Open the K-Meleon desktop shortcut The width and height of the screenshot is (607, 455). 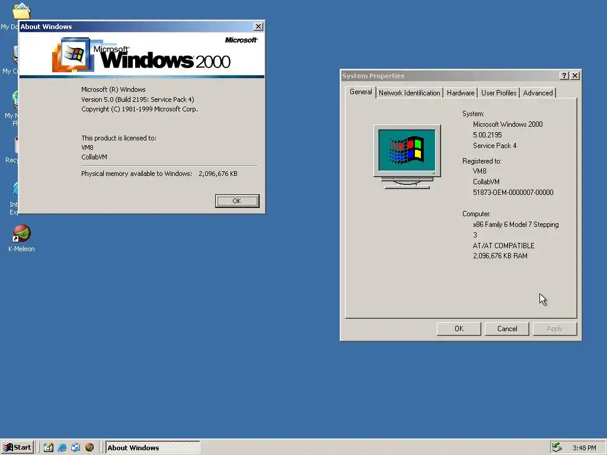click(22, 233)
